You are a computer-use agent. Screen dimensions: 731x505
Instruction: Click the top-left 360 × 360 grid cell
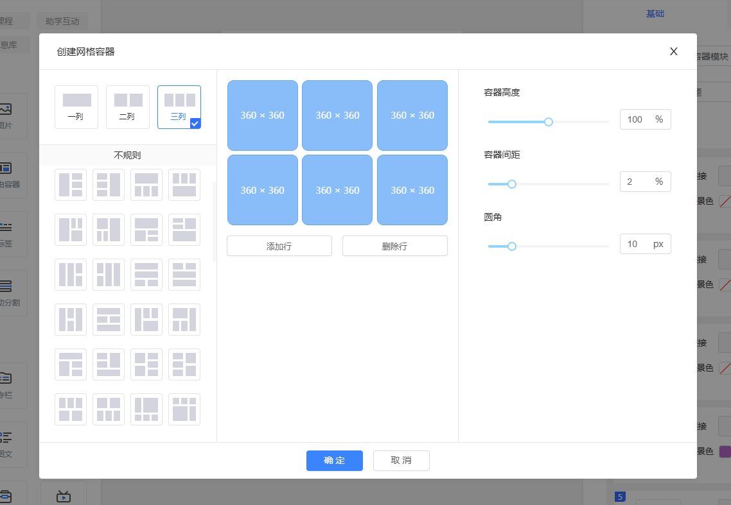tap(262, 116)
